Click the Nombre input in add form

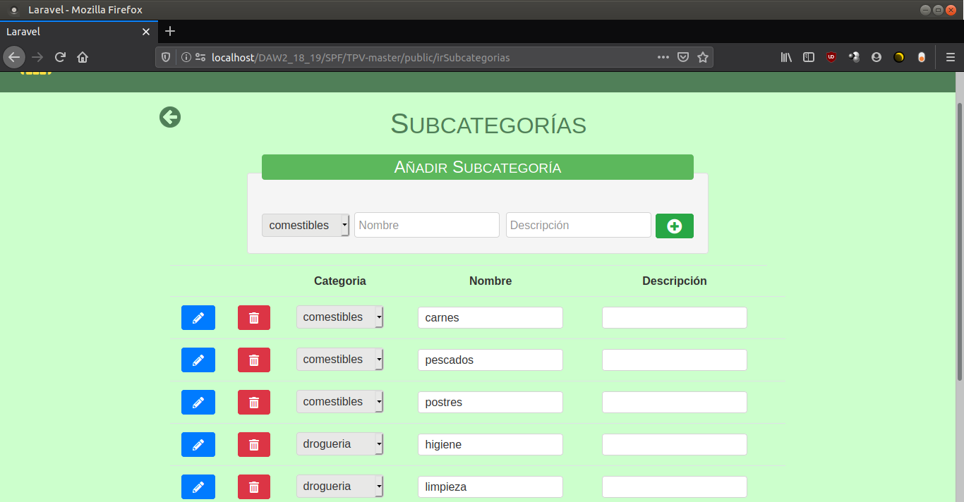pyautogui.click(x=427, y=226)
